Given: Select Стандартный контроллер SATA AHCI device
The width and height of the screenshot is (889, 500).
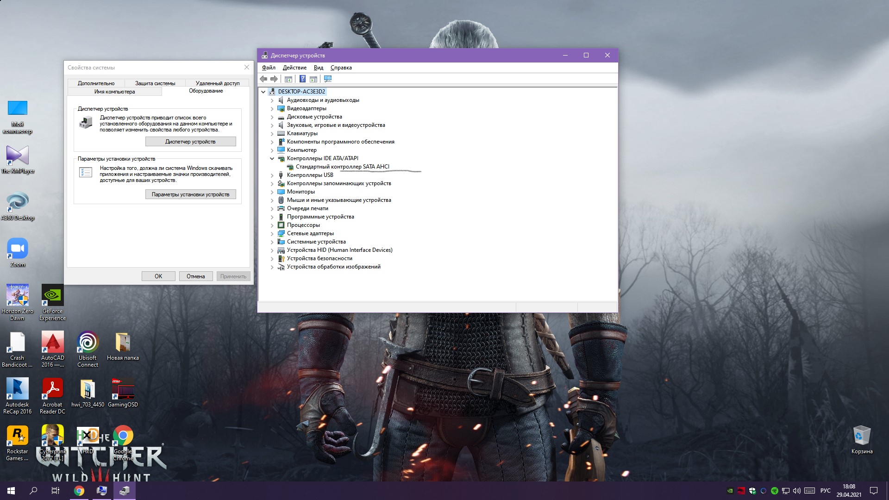Looking at the screenshot, I should pyautogui.click(x=342, y=167).
